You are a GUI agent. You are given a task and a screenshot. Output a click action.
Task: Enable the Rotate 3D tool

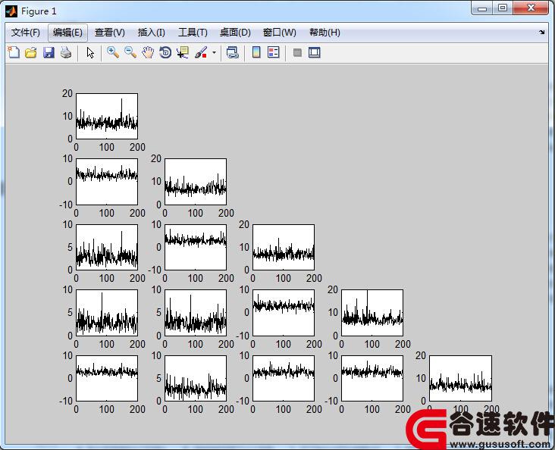[x=165, y=52]
